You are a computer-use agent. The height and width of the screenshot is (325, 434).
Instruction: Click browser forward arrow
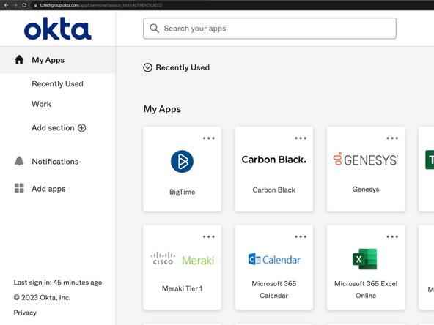click(x=15, y=5)
